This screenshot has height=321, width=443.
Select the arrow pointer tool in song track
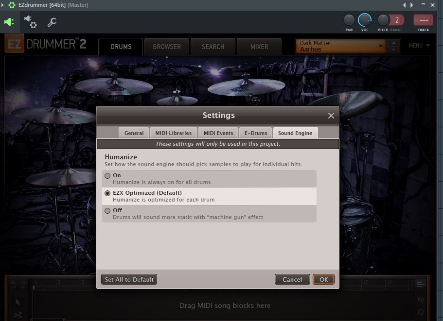[x=18, y=302]
